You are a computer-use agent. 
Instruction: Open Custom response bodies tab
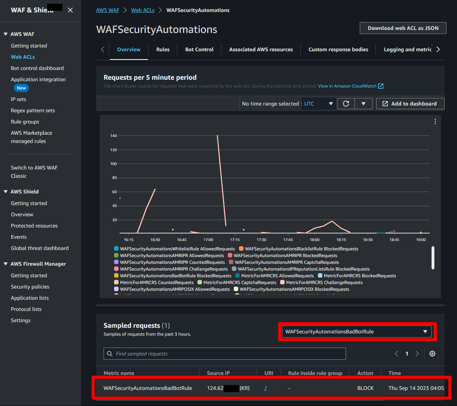tap(338, 49)
